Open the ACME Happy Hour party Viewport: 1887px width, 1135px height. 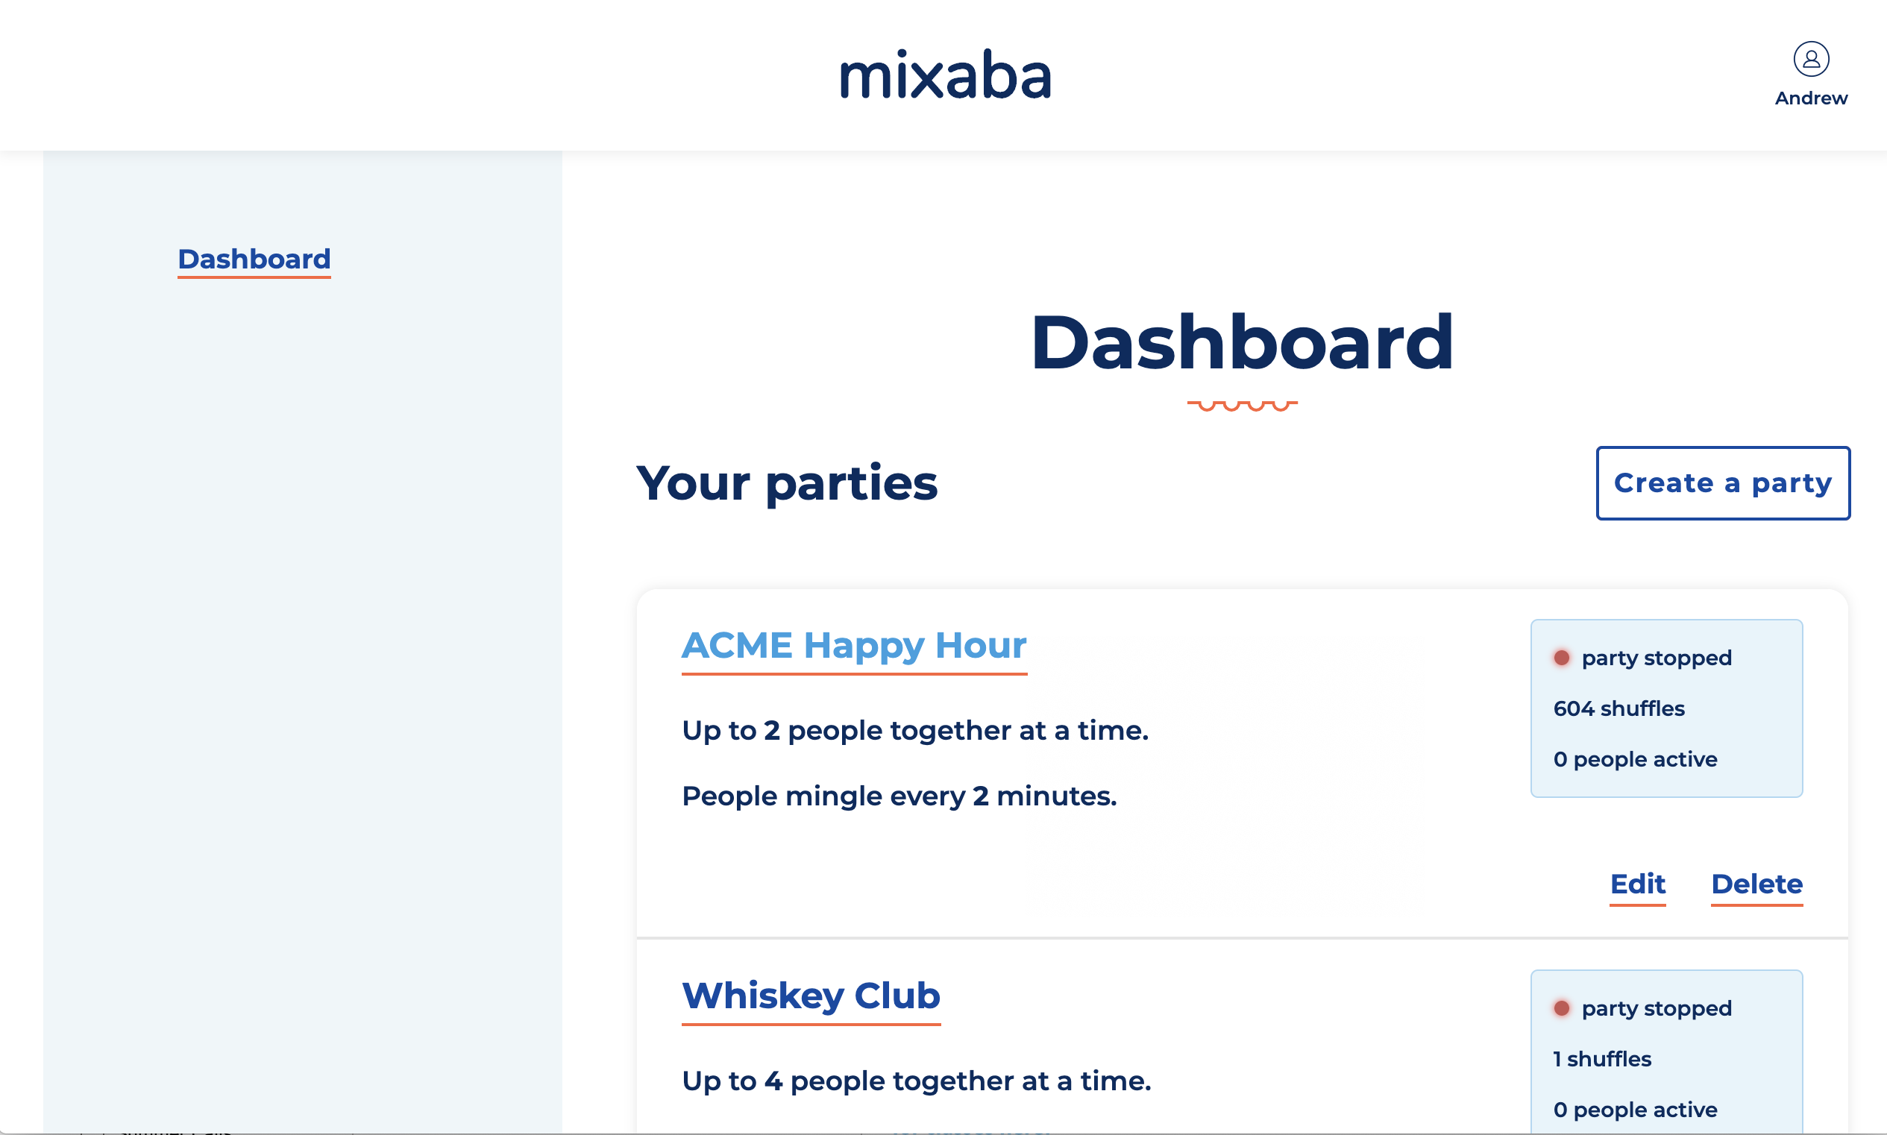pos(853,646)
